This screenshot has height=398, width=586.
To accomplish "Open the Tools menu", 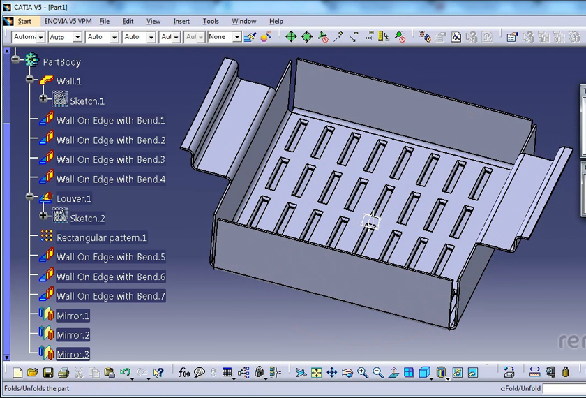I will [211, 21].
